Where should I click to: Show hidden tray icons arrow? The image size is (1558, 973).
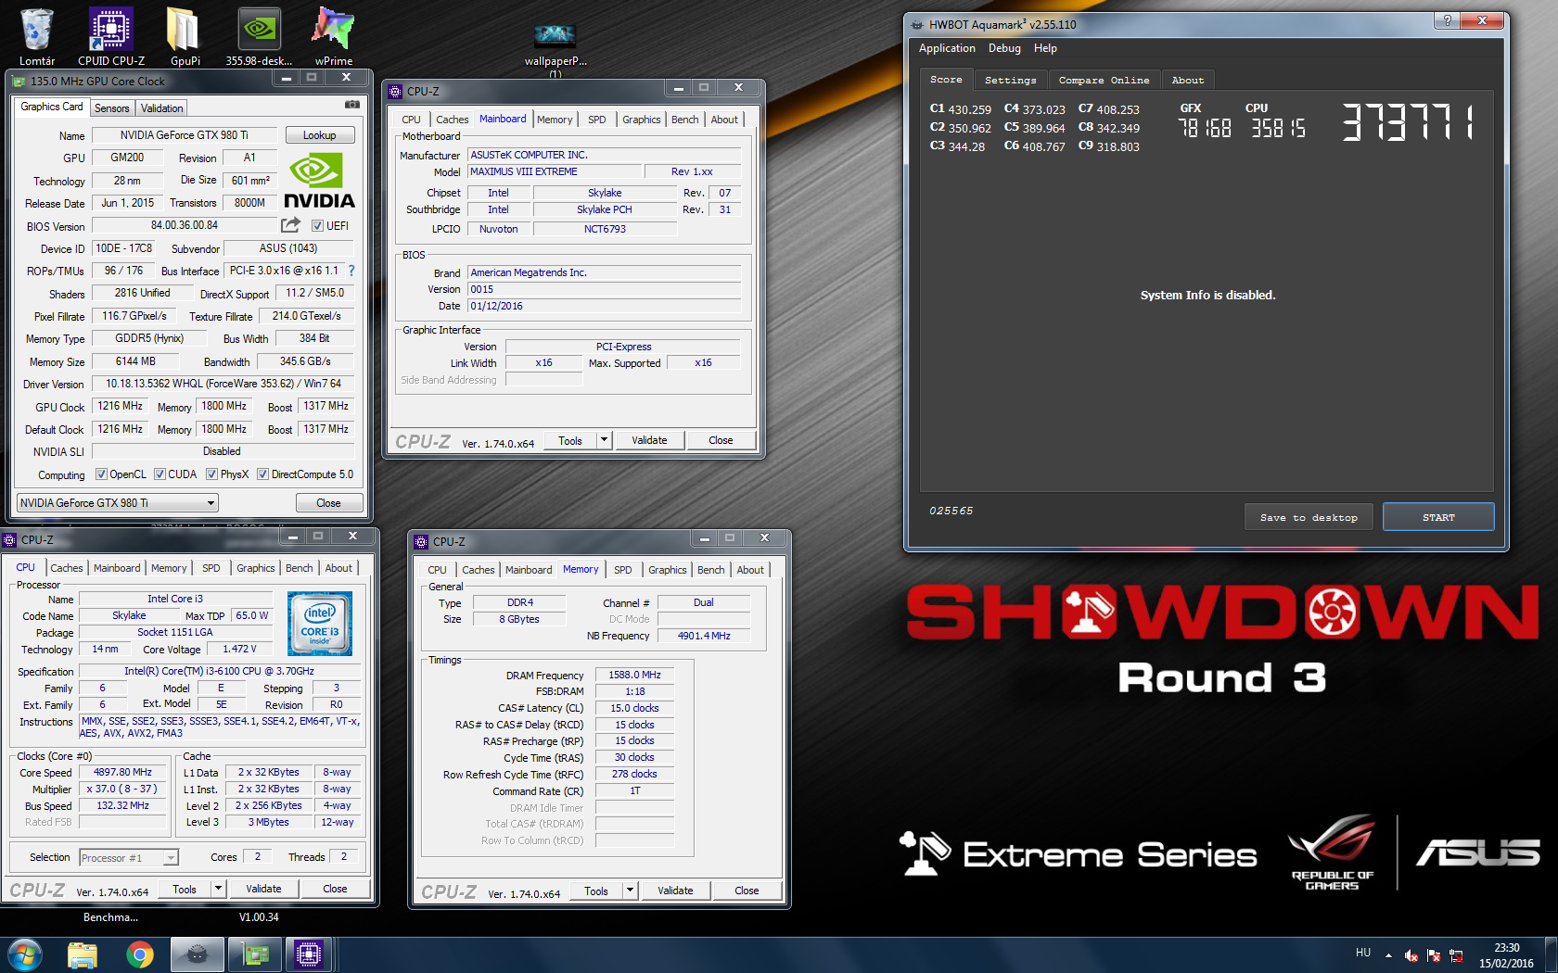click(1388, 954)
